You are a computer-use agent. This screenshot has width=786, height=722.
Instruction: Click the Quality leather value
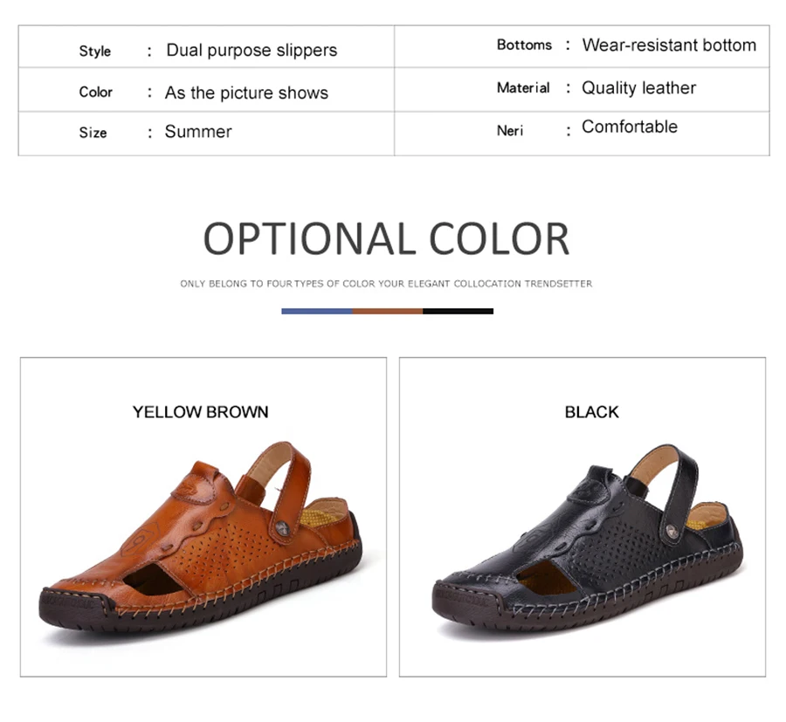point(638,87)
